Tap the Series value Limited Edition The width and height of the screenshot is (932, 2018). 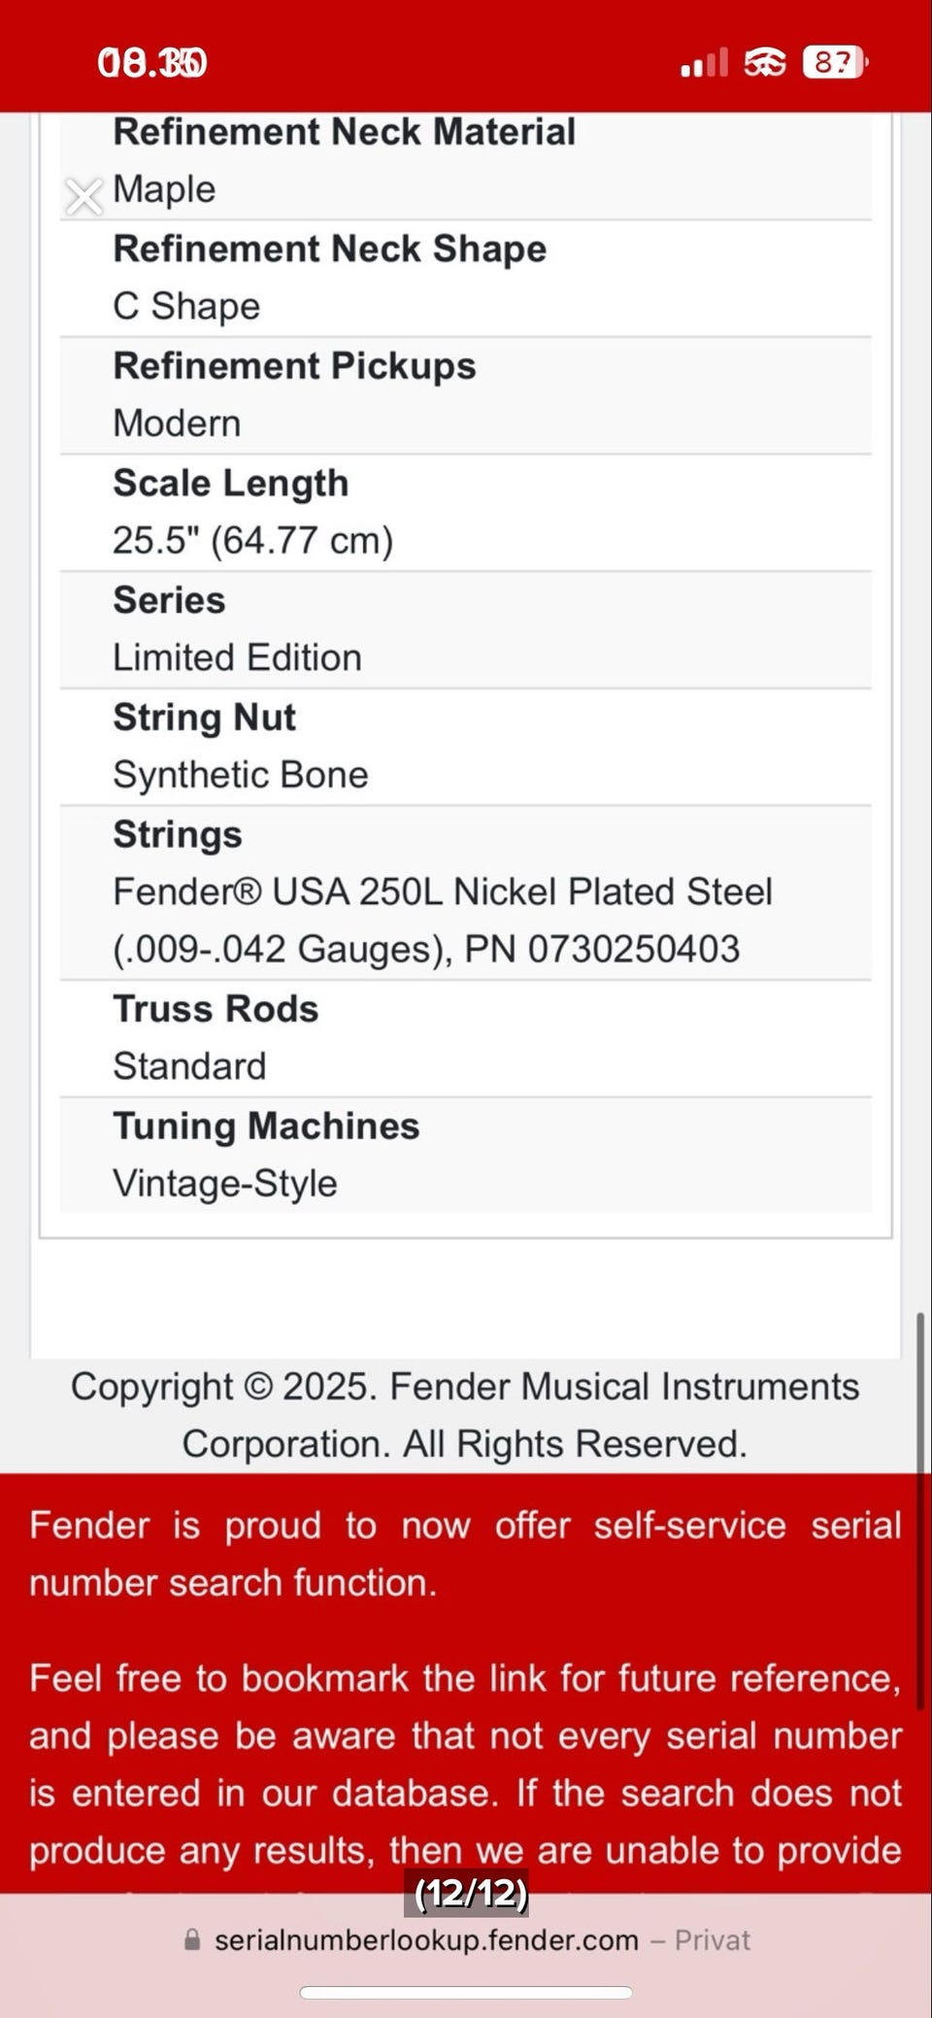pos(237,657)
